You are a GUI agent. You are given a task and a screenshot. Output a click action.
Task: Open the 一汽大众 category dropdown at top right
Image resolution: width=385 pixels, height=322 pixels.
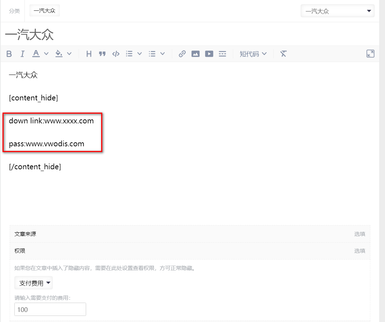337,11
